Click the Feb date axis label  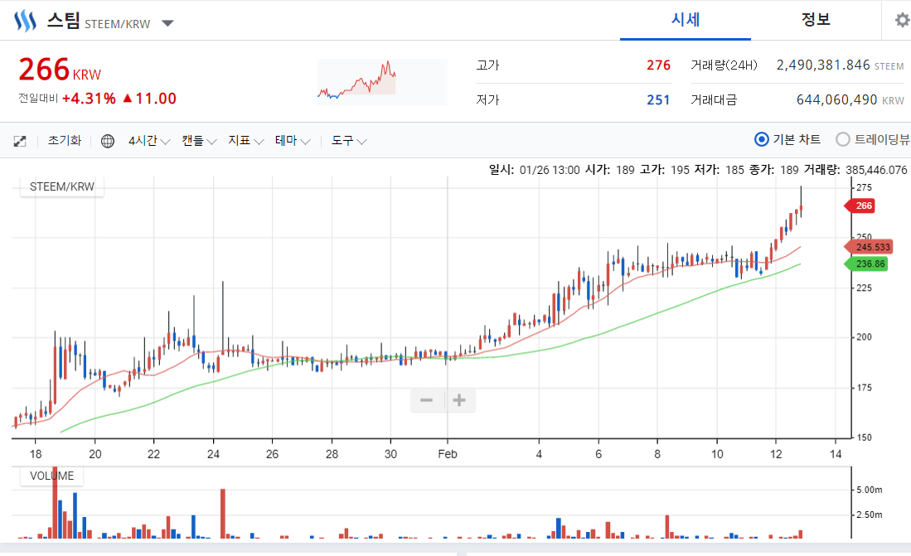coord(448,454)
